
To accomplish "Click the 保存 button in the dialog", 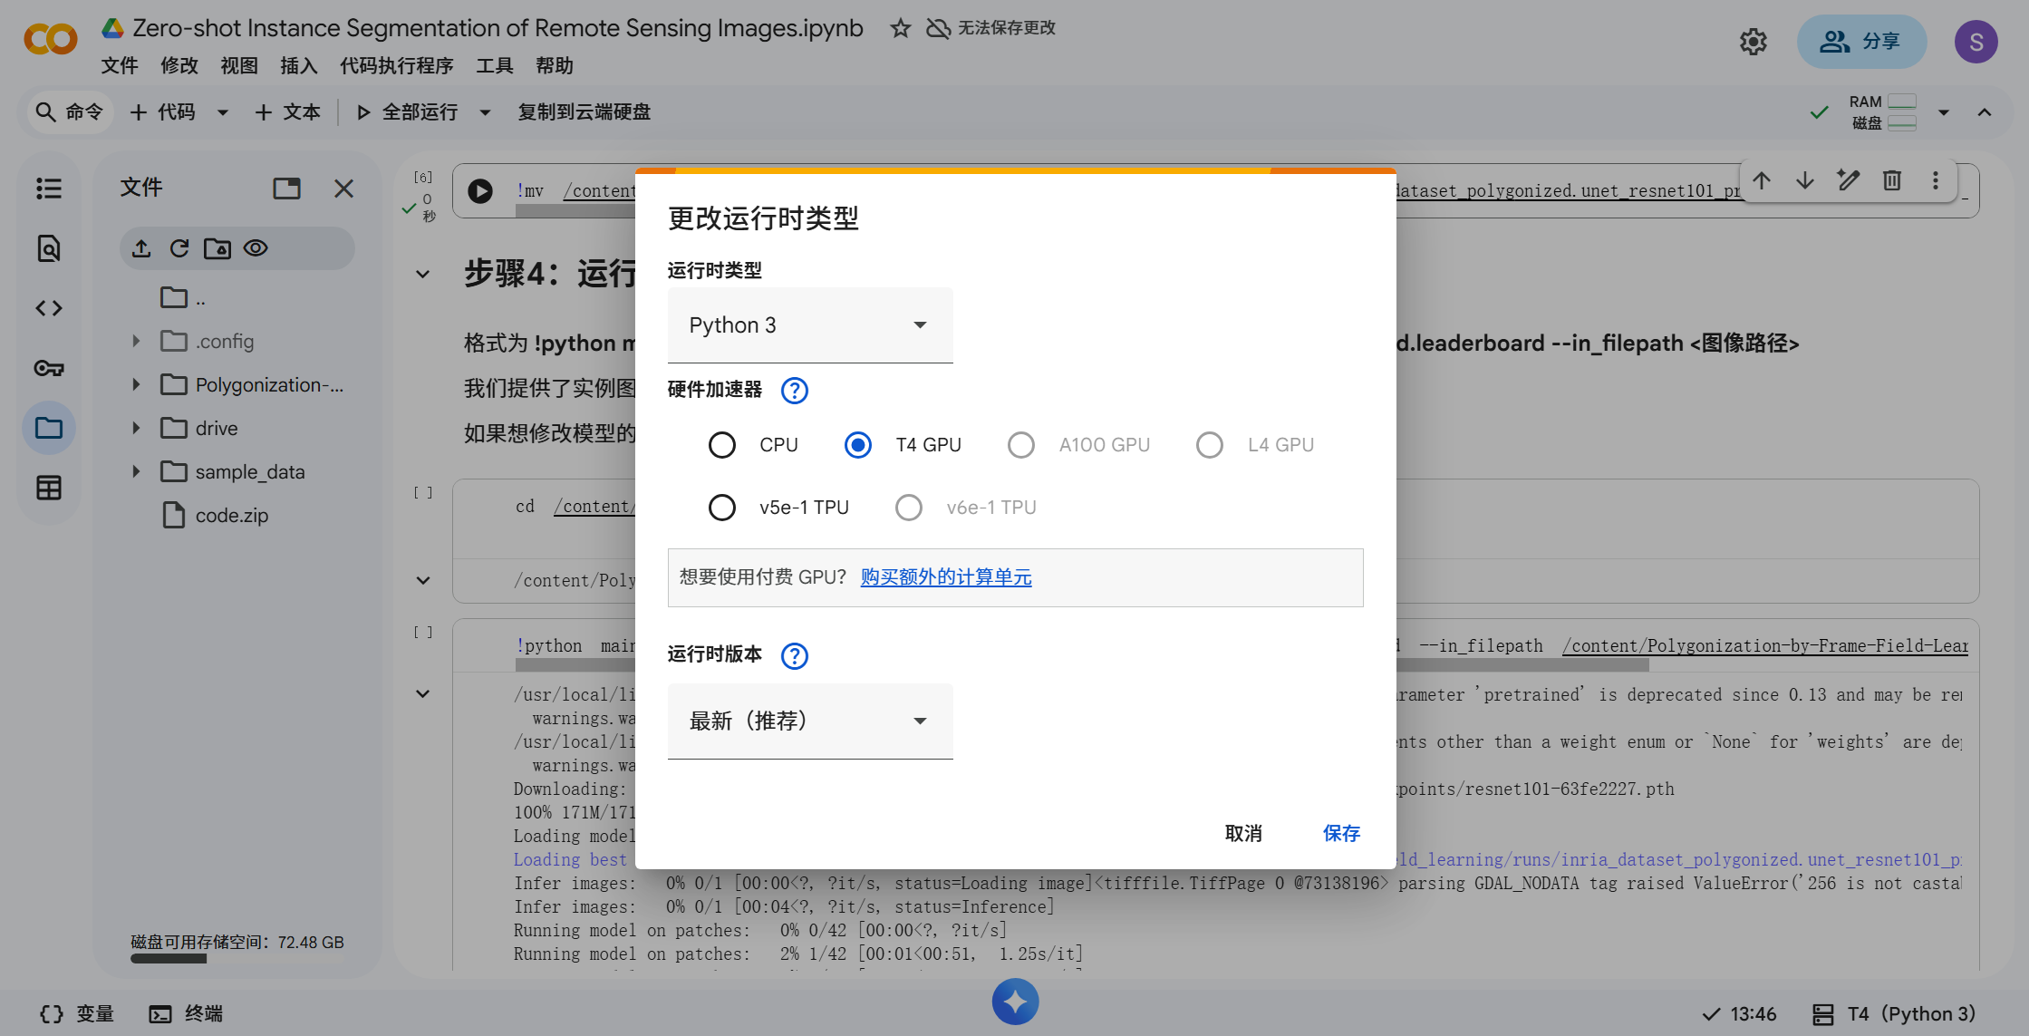I will [1340, 833].
